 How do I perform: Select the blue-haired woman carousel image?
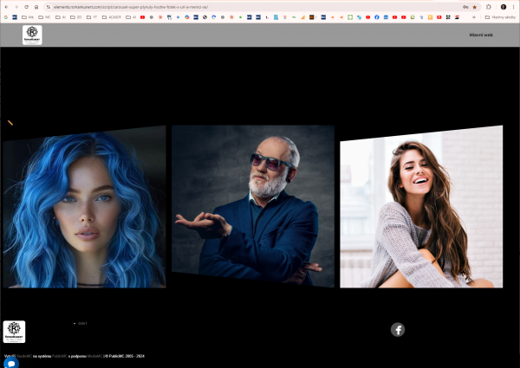[84, 208]
